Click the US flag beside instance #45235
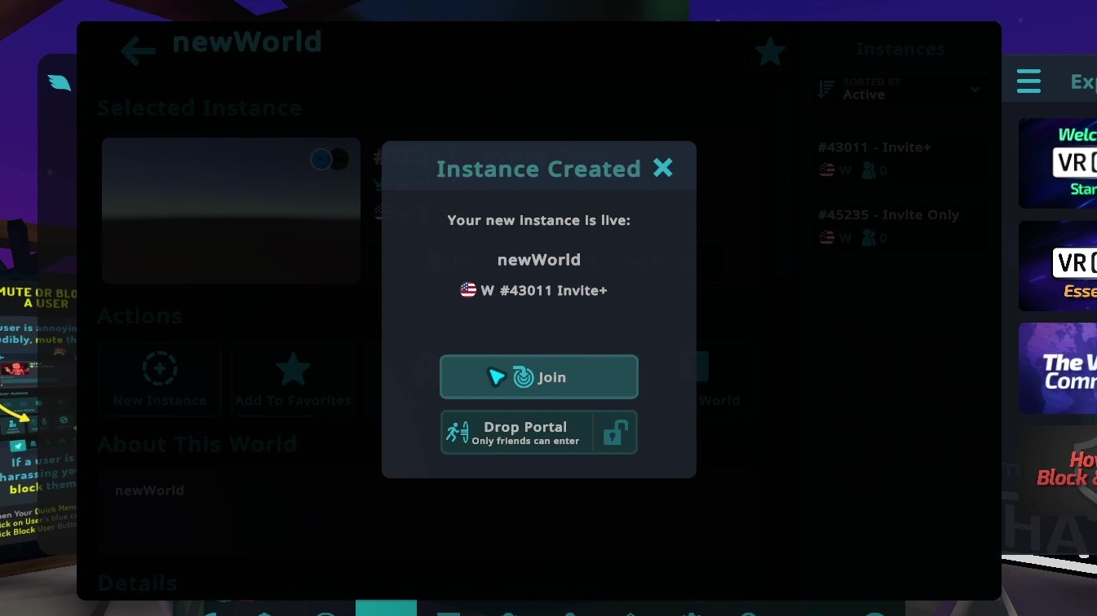This screenshot has height=616, width=1097. click(826, 238)
